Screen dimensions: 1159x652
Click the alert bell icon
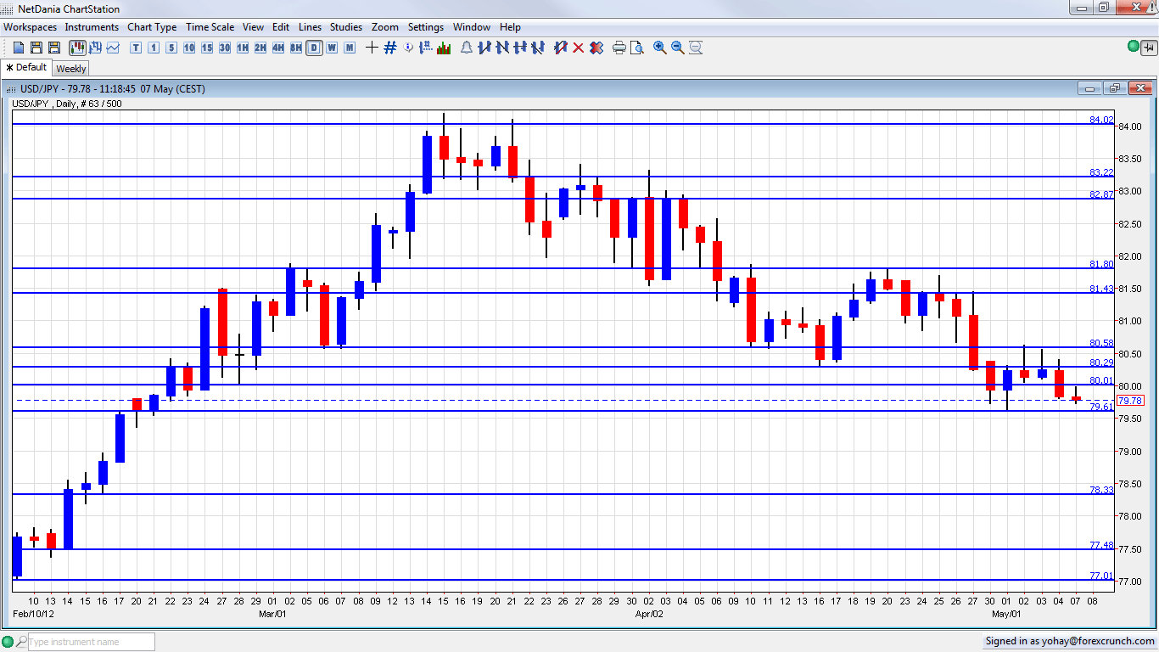pos(467,48)
